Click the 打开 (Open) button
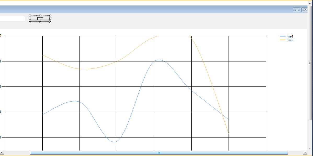Image resolution: width=313 pixels, height=156 pixels. pyautogui.click(x=40, y=18)
